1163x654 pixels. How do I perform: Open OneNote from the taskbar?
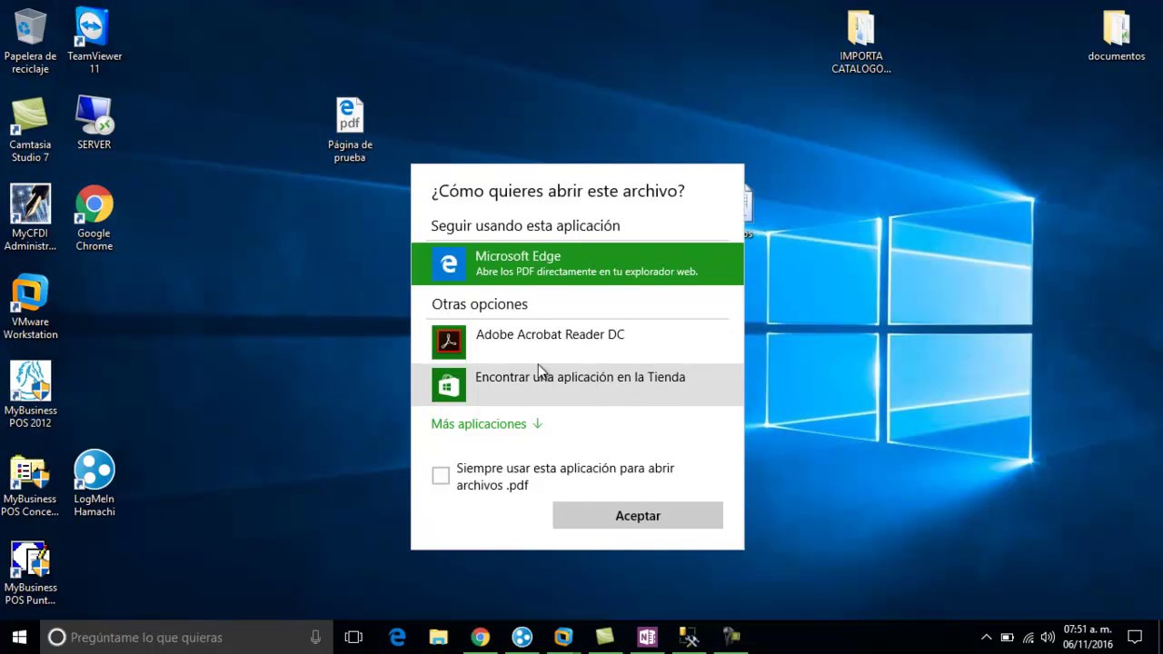647,638
